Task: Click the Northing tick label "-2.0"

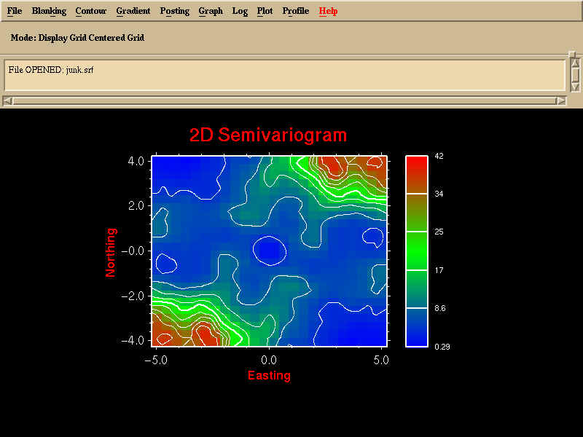Action: point(133,296)
